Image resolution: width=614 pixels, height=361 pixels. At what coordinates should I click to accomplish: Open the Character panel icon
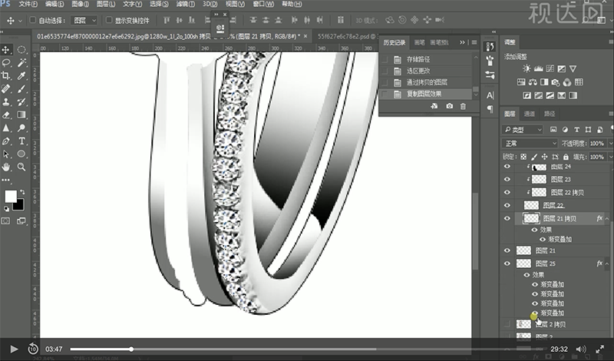(490, 95)
